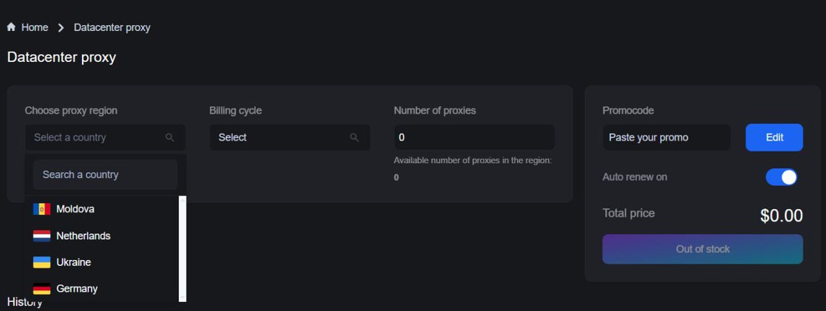The width and height of the screenshot is (826, 311).
Task: Pick Ukraine from the country list
Action: point(74,262)
